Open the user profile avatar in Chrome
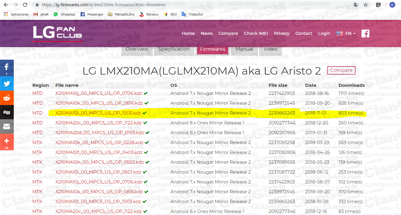This screenshot has height=215, width=401. pos(392,5)
